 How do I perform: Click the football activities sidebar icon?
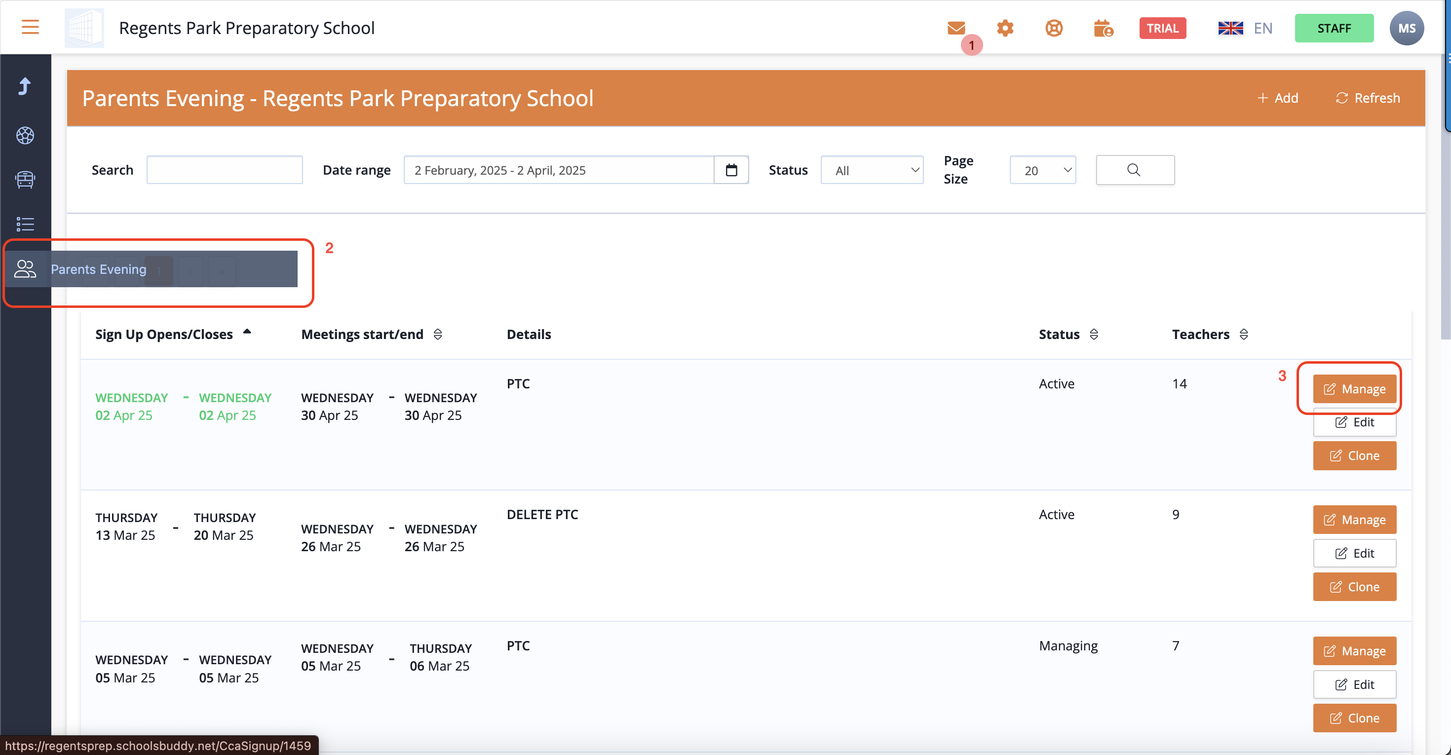tap(25, 135)
